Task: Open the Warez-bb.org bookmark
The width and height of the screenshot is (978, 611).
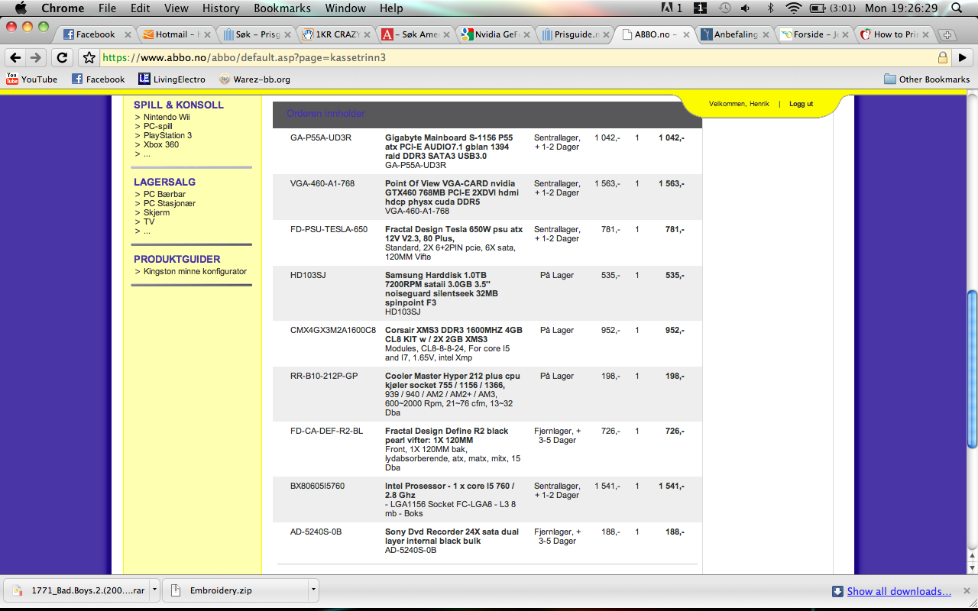Action: pyautogui.click(x=254, y=79)
